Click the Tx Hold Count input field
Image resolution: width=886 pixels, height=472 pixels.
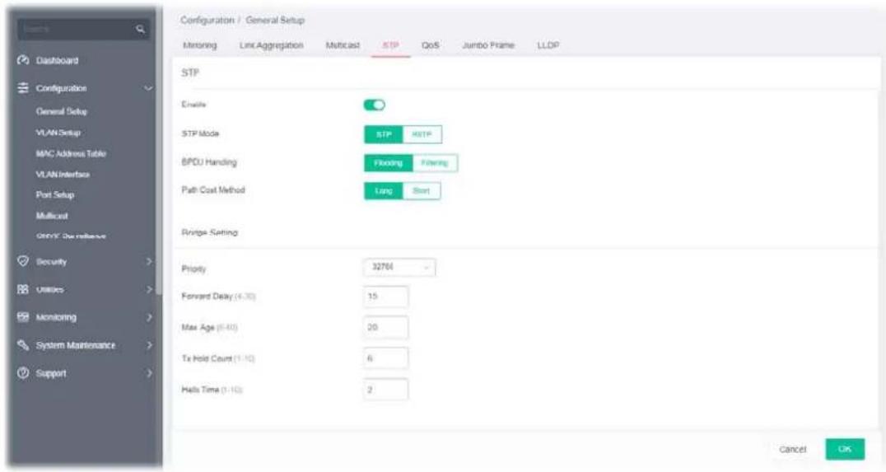tap(385, 358)
